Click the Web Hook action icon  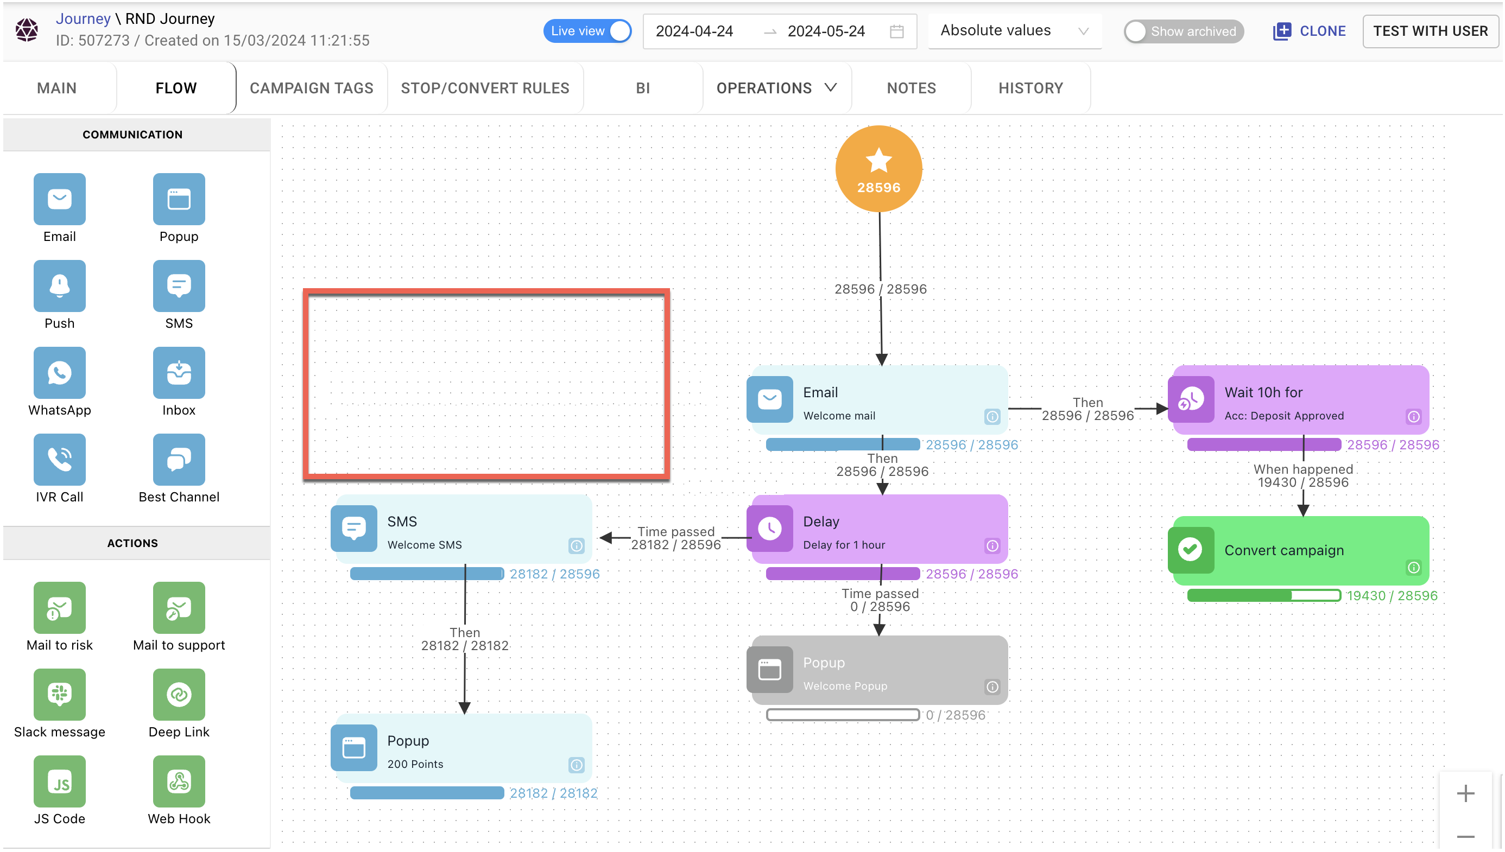pyautogui.click(x=179, y=781)
